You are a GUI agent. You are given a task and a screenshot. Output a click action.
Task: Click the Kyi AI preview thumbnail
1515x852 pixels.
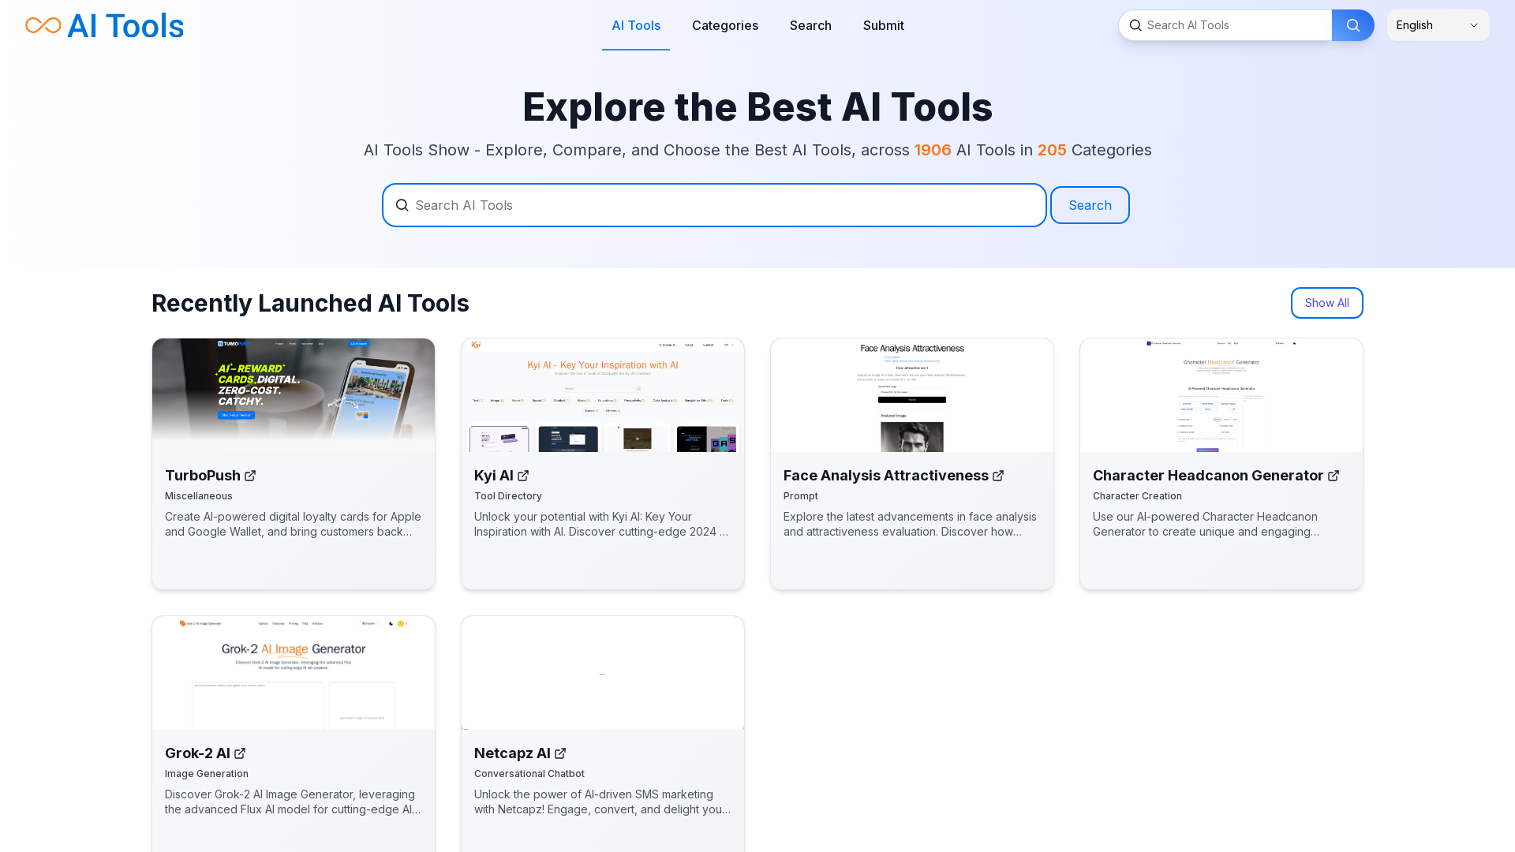click(x=603, y=395)
